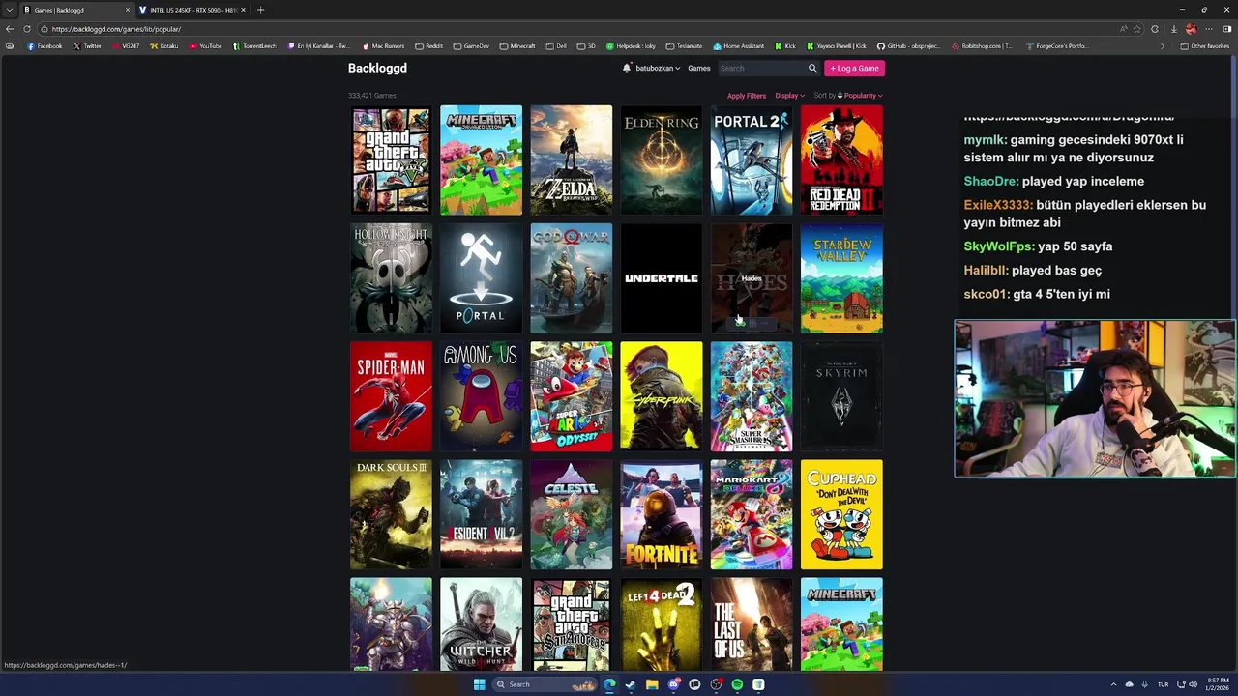The height and width of the screenshot is (696, 1238).
Task: Reload the page with the refresh icon
Action: click(x=27, y=29)
